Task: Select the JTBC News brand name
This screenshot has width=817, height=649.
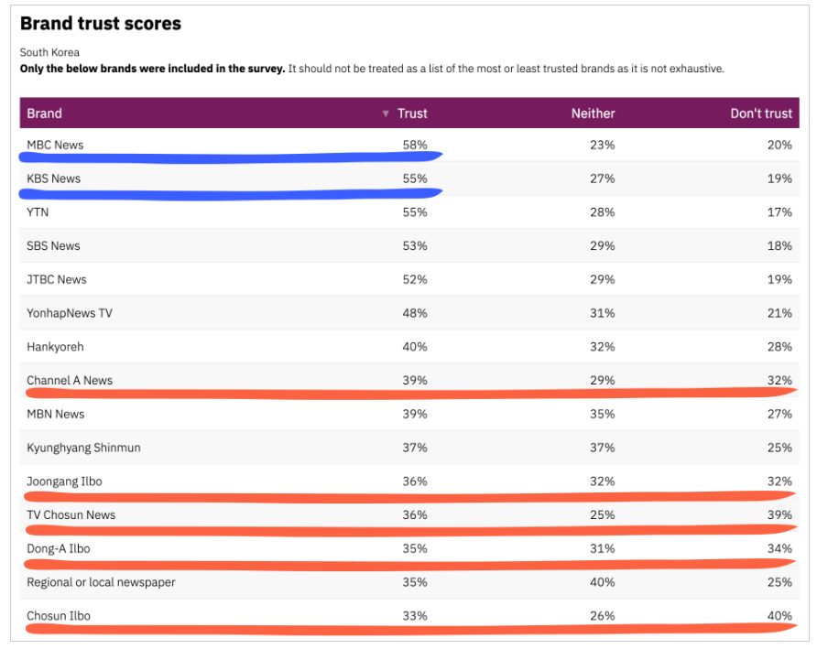Action: (57, 279)
